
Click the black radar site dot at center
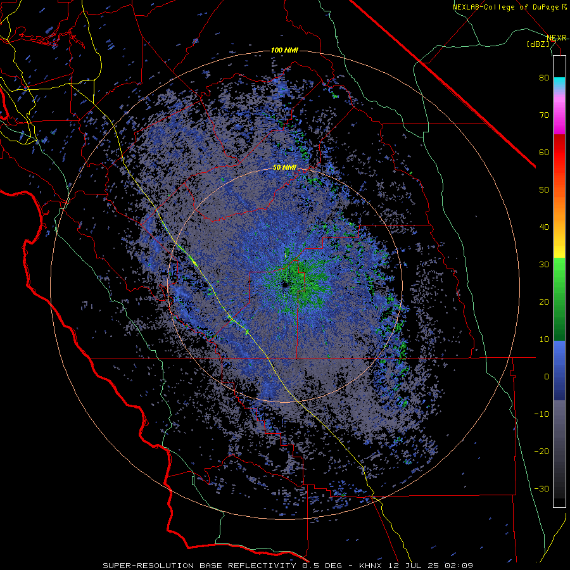pos(285,284)
